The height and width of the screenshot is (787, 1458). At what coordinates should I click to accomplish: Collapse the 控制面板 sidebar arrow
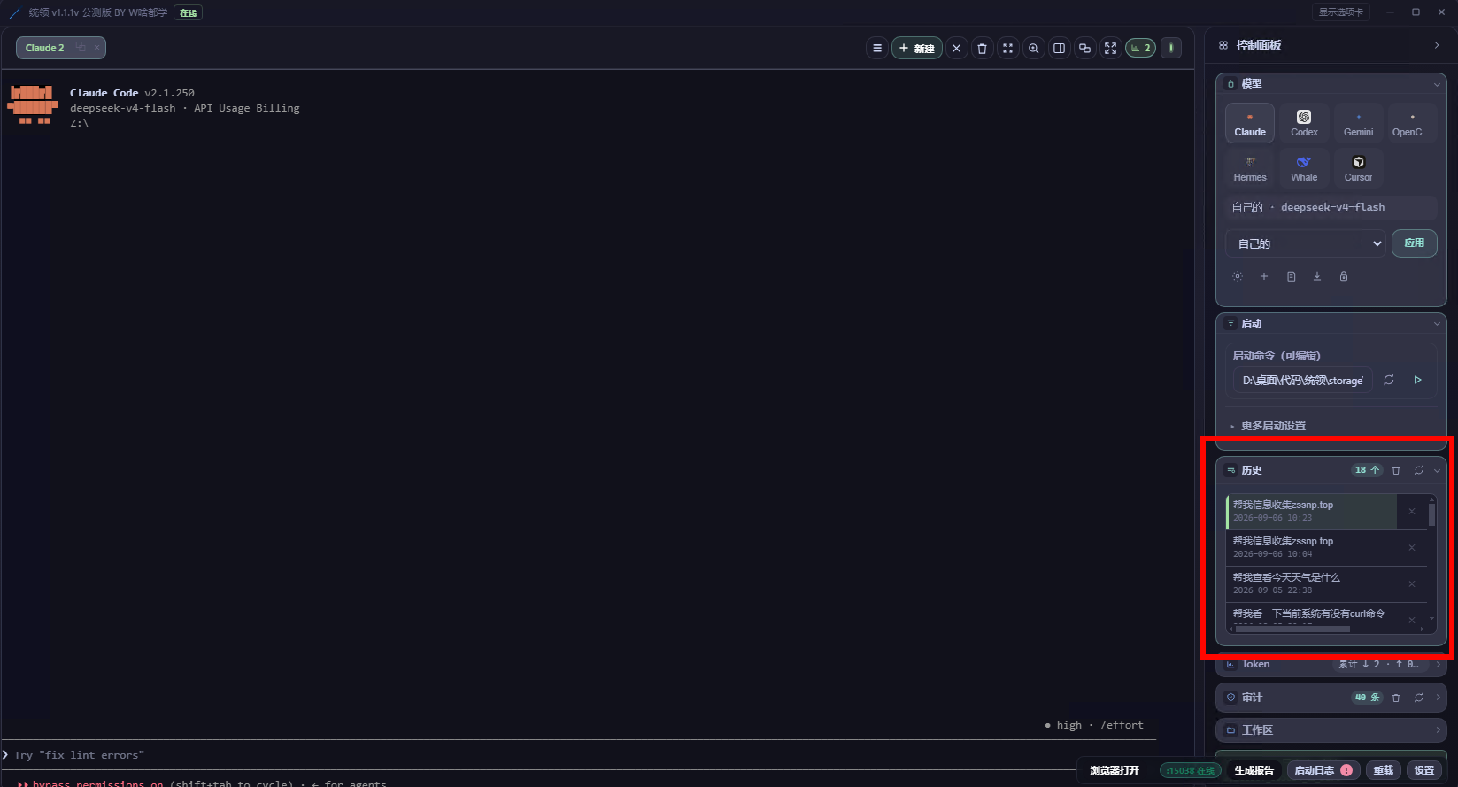[1437, 45]
